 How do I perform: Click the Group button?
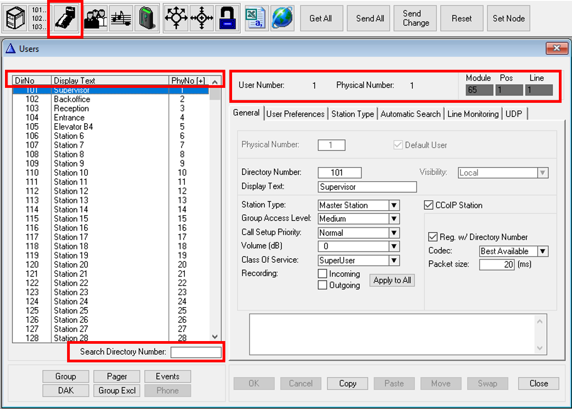tap(66, 376)
